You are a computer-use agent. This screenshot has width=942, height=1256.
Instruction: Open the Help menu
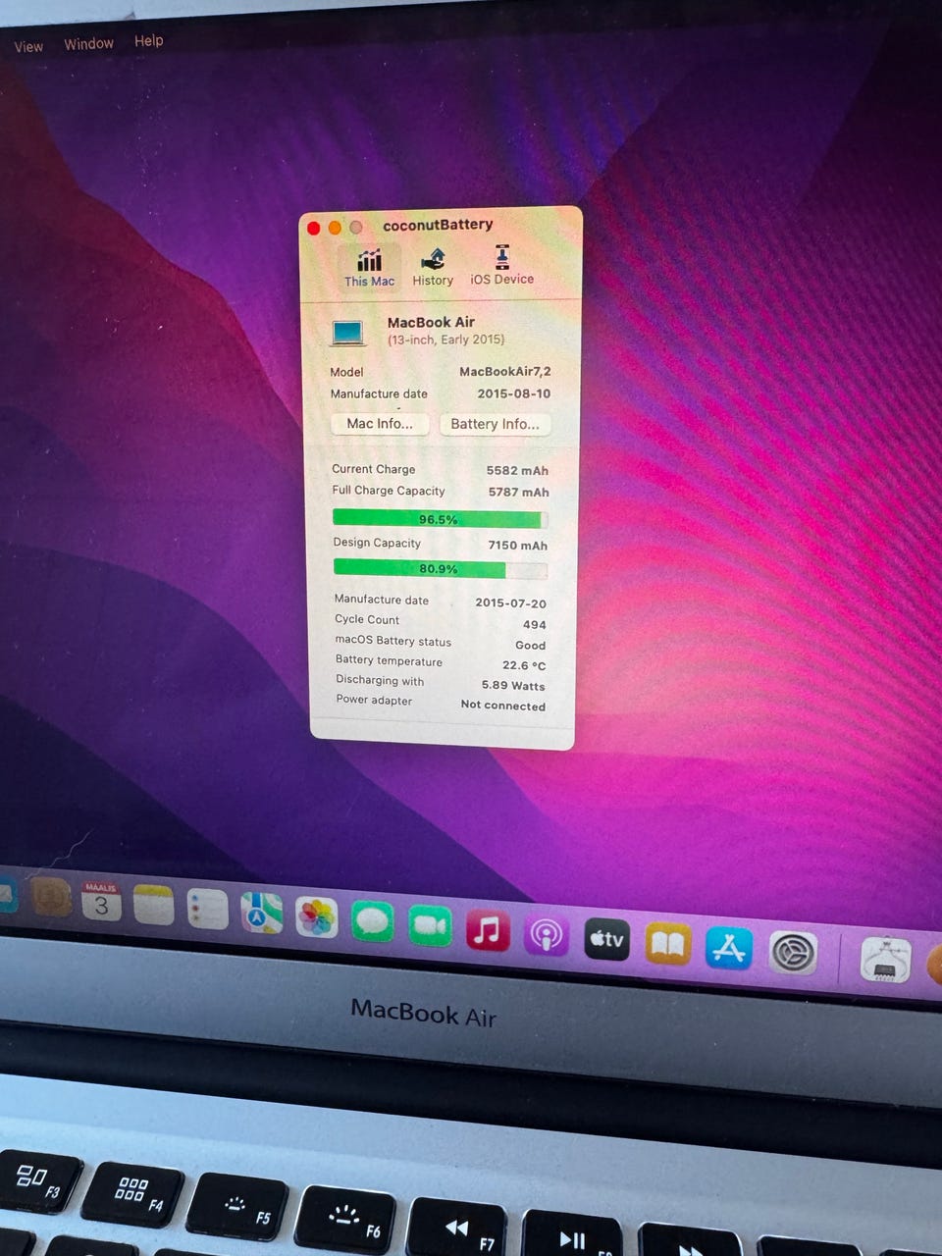tap(149, 41)
